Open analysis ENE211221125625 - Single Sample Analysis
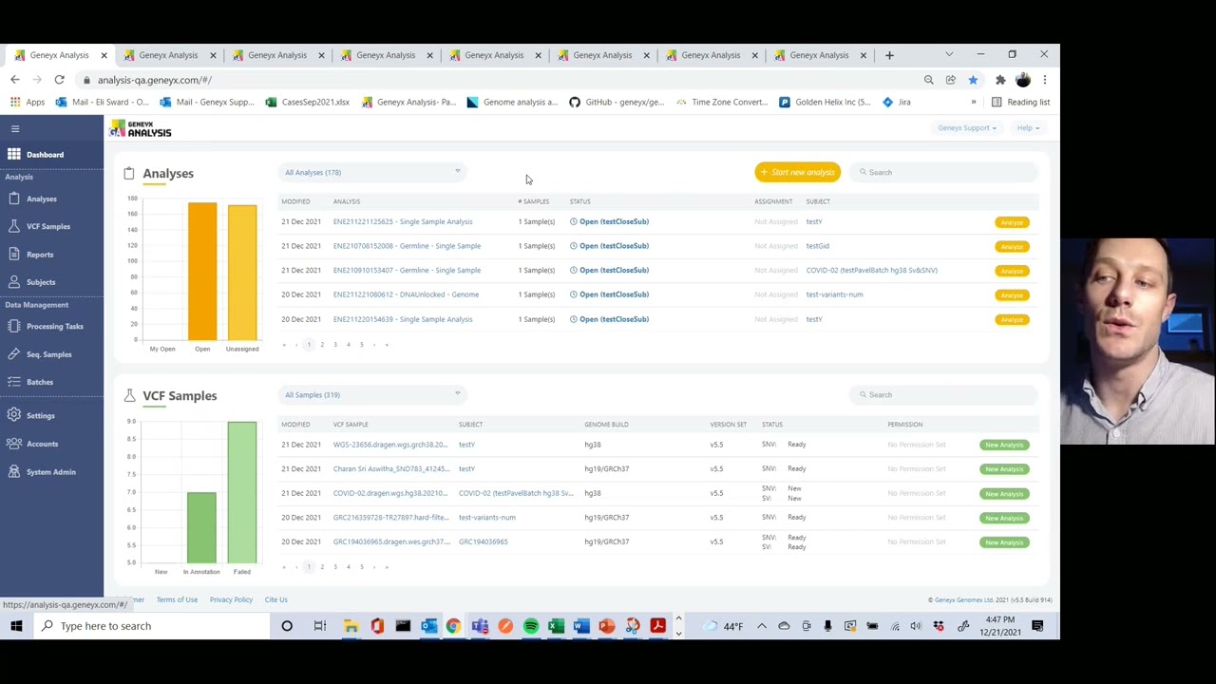 [x=403, y=222]
